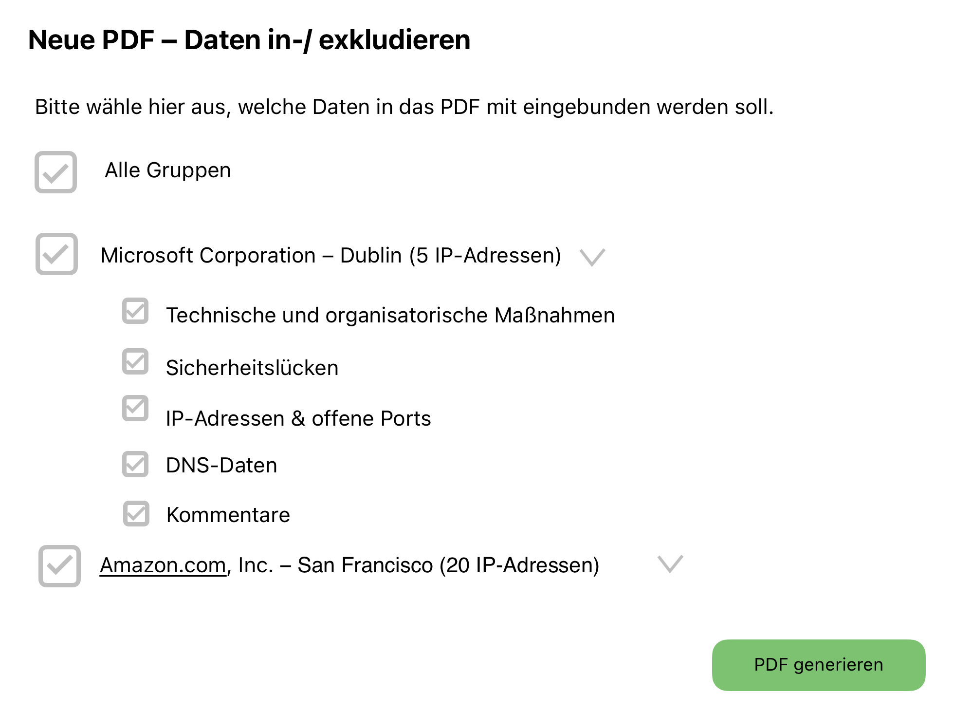
Task: Click the Alle Gruppen label text
Action: (x=168, y=170)
